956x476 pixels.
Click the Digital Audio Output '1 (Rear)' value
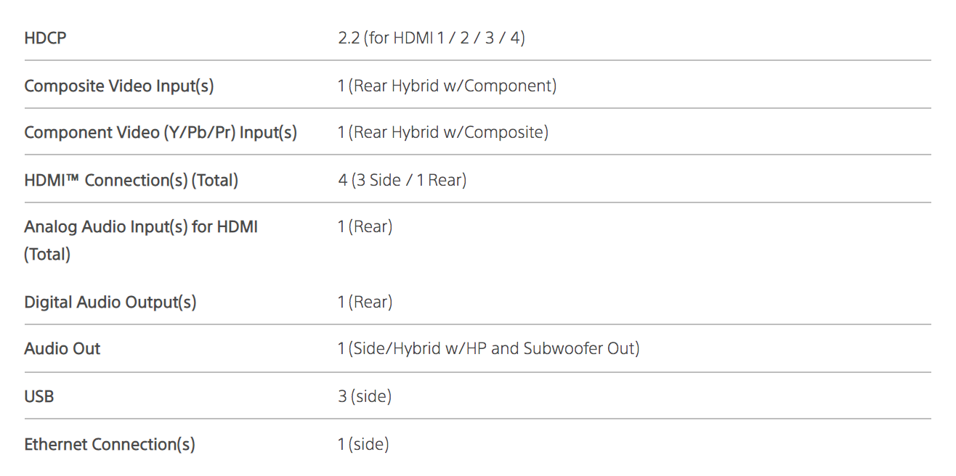[365, 302]
